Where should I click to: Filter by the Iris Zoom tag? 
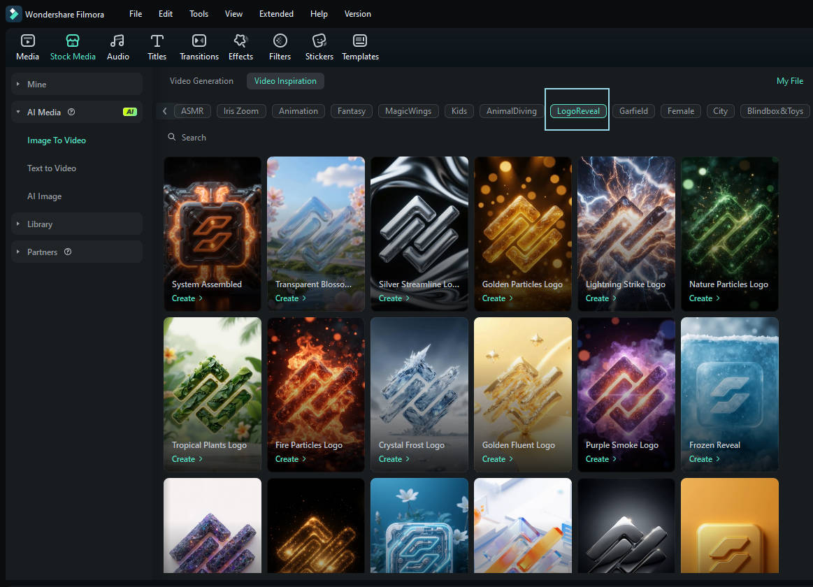241,111
